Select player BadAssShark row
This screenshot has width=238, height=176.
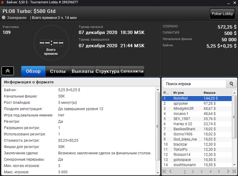197,129
